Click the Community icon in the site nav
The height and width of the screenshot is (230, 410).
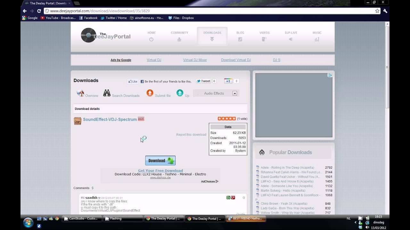(179, 39)
